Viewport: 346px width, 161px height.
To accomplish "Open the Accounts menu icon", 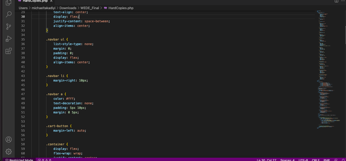I will [9, 139].
